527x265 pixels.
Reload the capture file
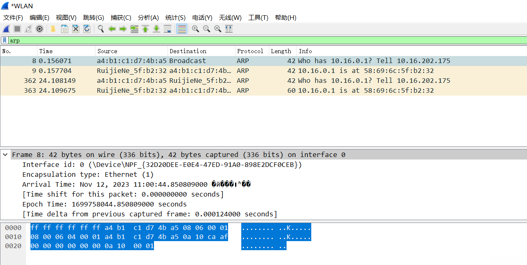[x=87, y=29]
